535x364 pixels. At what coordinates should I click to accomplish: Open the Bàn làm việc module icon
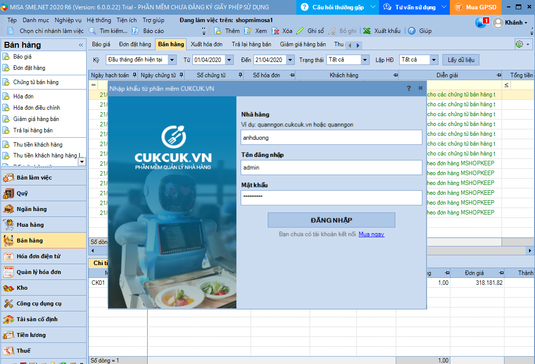click(x=8, y=178)
